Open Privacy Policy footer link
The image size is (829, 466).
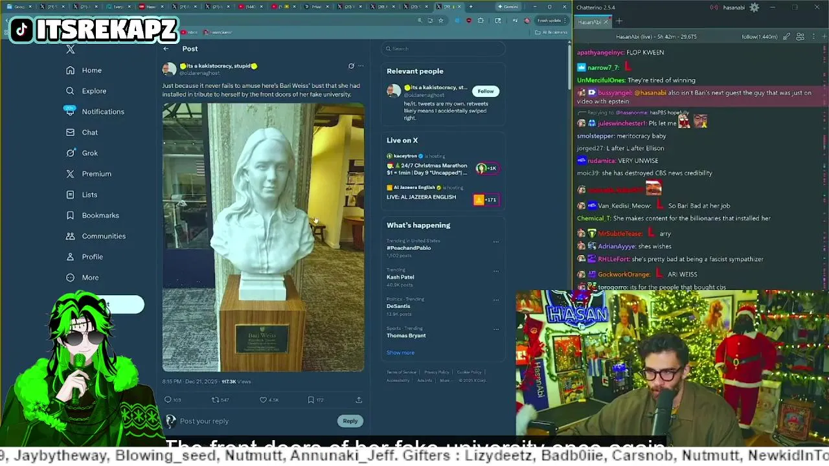coord(437,372)
